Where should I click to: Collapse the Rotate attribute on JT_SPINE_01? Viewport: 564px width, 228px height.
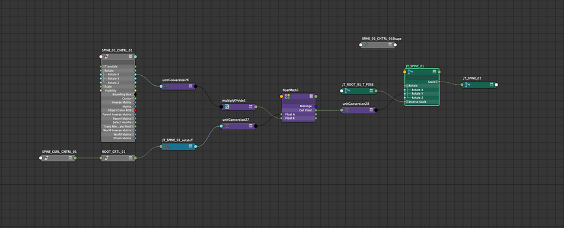click(406, 86)
